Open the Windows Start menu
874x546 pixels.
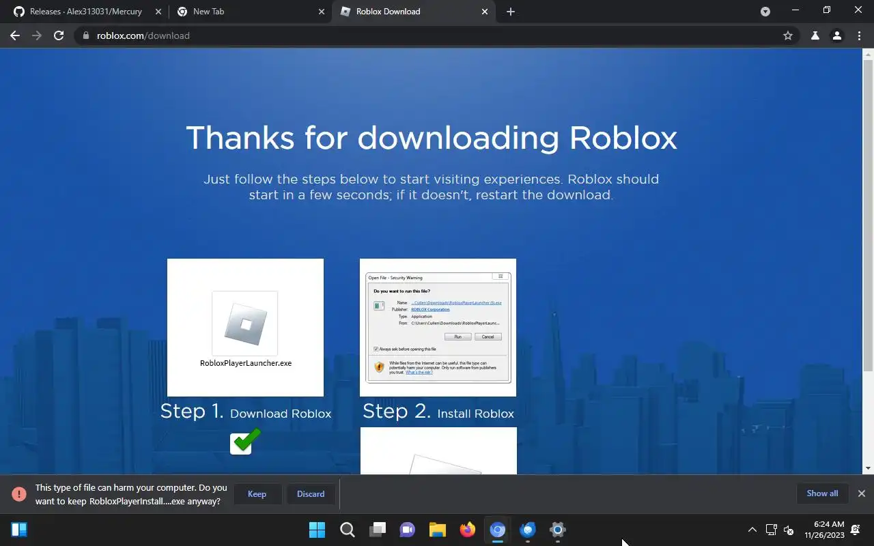[317, 530]
